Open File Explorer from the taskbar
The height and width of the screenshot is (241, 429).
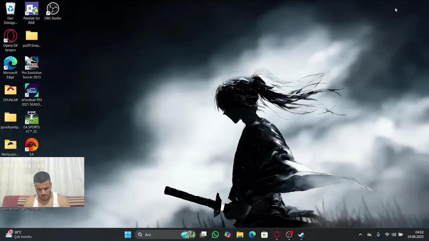240,235
